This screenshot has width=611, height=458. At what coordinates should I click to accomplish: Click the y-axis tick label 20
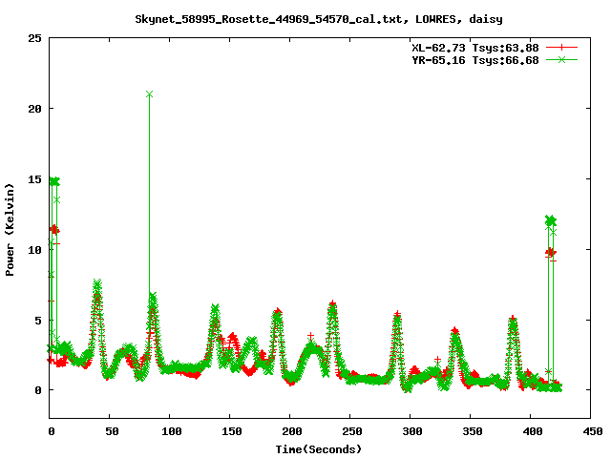pyautogui.click(x=34, y=109)
